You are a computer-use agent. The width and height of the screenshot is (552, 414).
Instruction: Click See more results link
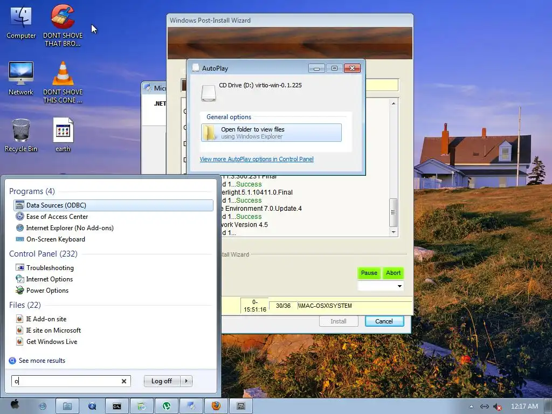point(42,361)
